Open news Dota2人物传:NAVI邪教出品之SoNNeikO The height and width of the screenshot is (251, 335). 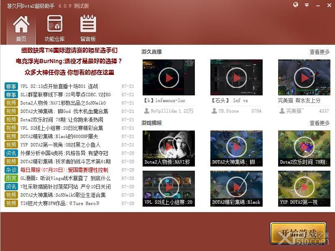click(63, 103)
